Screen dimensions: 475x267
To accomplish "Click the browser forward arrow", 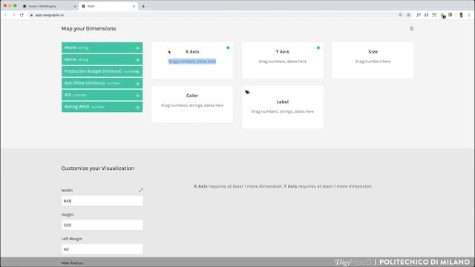I will 13,15.
